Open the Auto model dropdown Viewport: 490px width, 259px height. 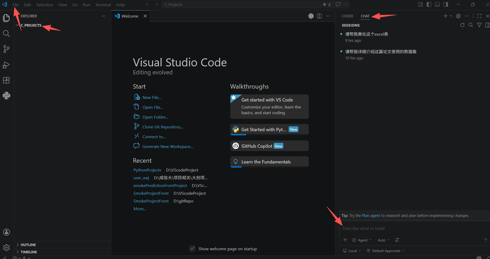[383, 240]
